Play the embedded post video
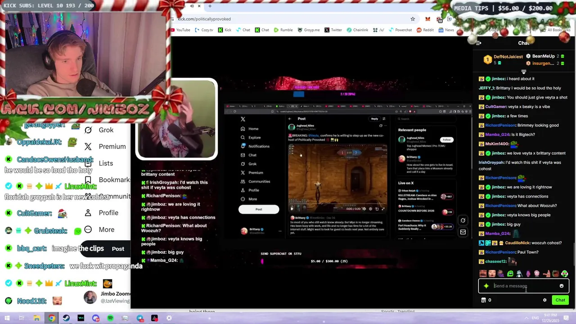The image size is (576, 324). [292, 209]
